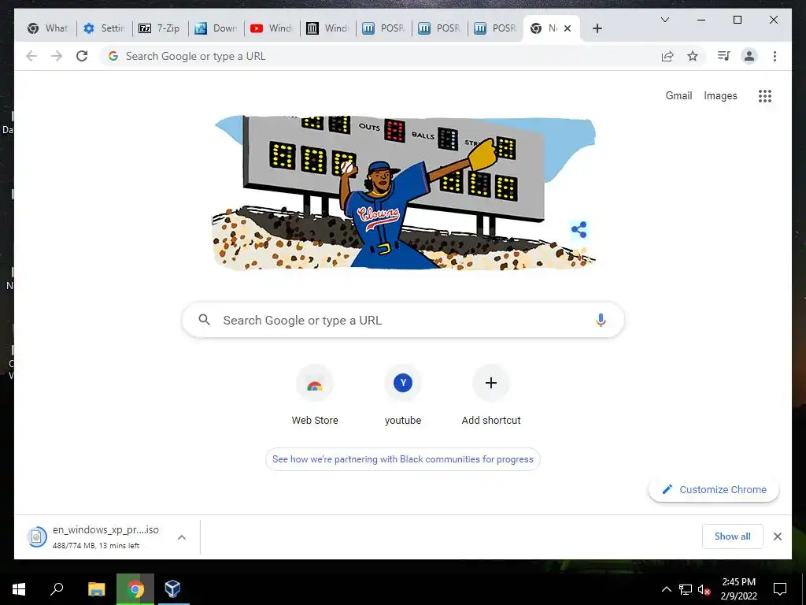Switch to the YouTube Wind tab
Screen dimensions: 806x605
click(x=272, y=28)
